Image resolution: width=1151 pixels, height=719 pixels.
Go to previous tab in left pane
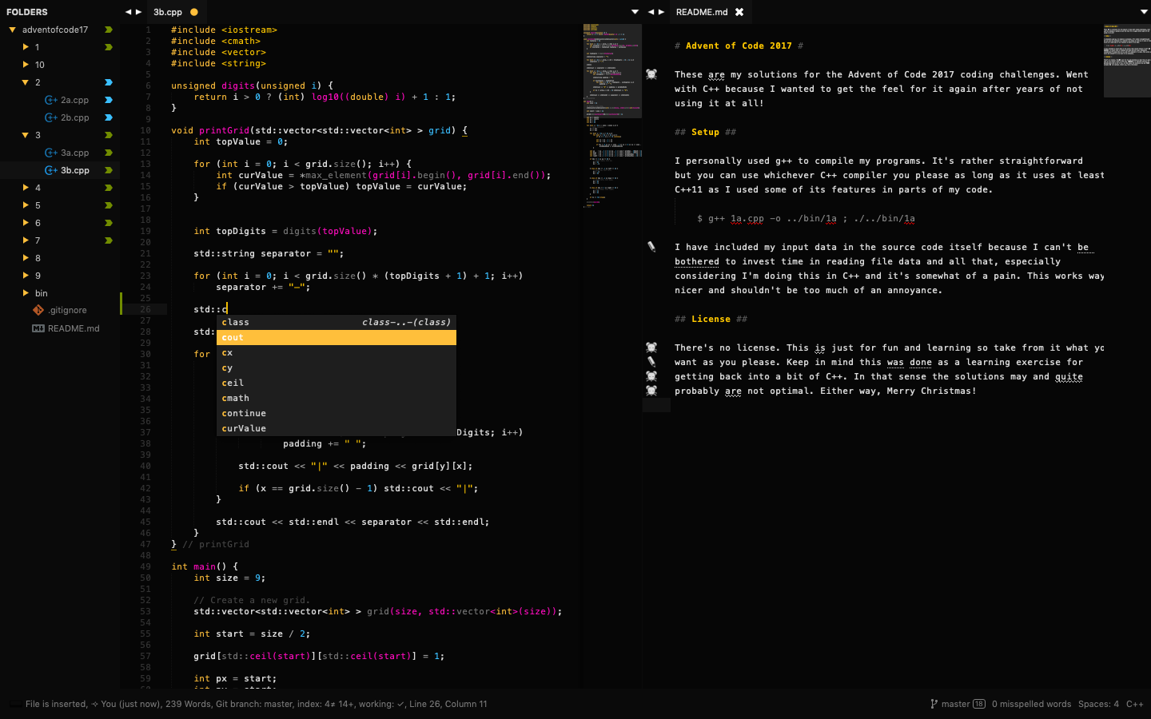128,12
